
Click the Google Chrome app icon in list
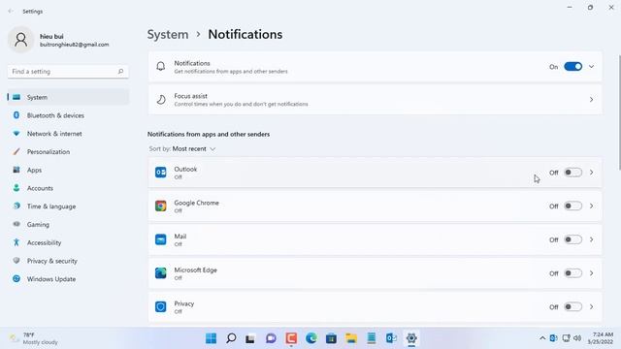(x=161, y=206)
